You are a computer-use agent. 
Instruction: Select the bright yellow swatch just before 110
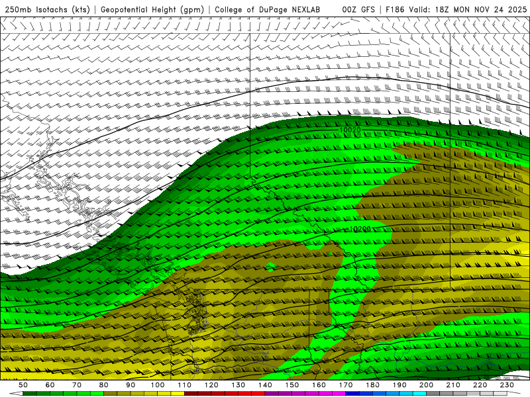click(178, 394)
